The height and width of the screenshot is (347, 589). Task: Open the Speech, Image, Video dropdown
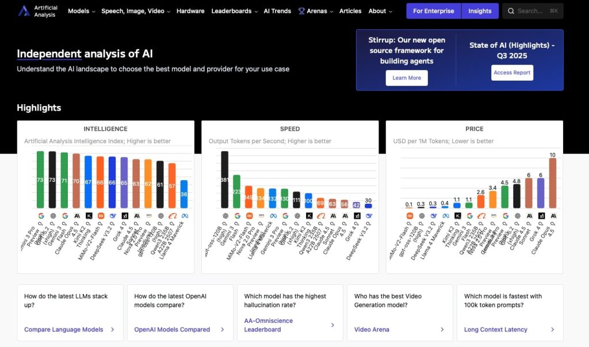point(135,11)
